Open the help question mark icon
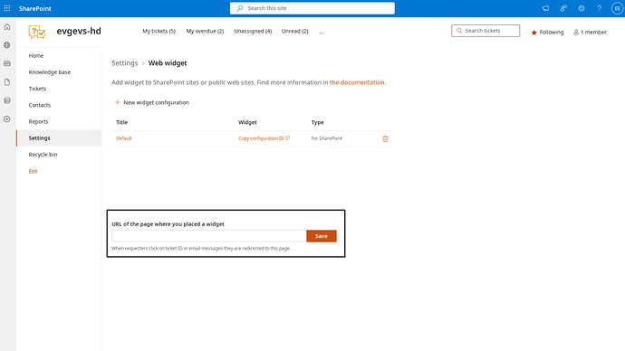The image size is (625, 351). click(599, 8)
